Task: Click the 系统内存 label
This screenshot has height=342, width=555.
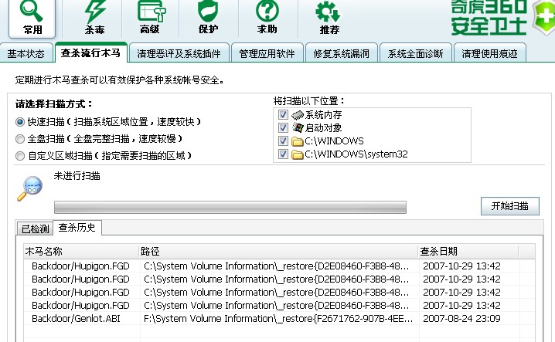Action: coord(323,114)
